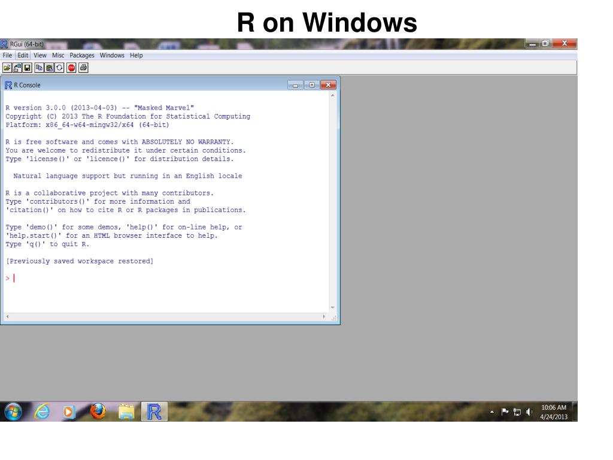This screenshot has width=613, height=460.
Task: Click the taskbar clock showing 10:06 AM
Action: [554, 412]
